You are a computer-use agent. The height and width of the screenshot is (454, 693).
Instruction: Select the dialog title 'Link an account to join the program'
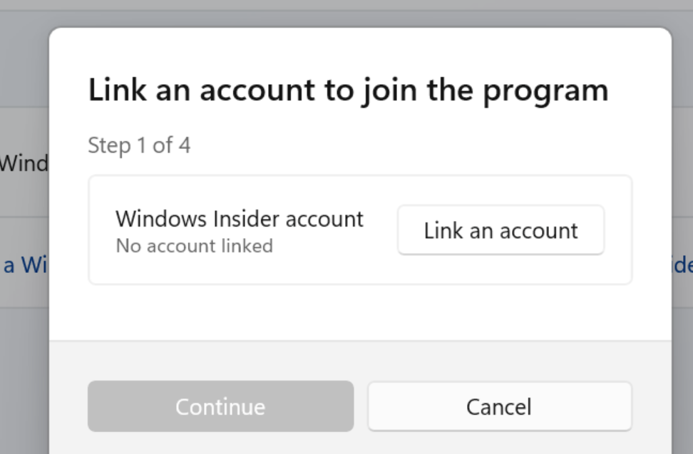pyautogui.click(x=348, y=91)
